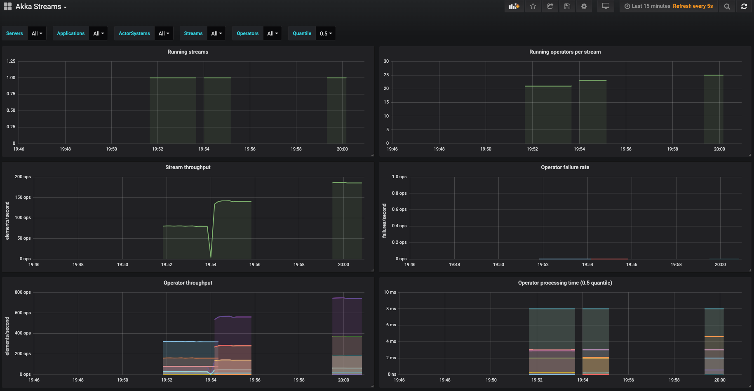754x391 pixels.
Task: Open the Grafana dashboards grid icon
Action: 7,7
